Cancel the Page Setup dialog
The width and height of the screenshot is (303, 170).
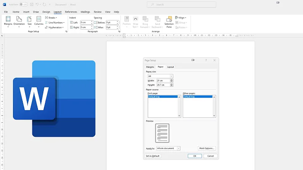[210, 156]
